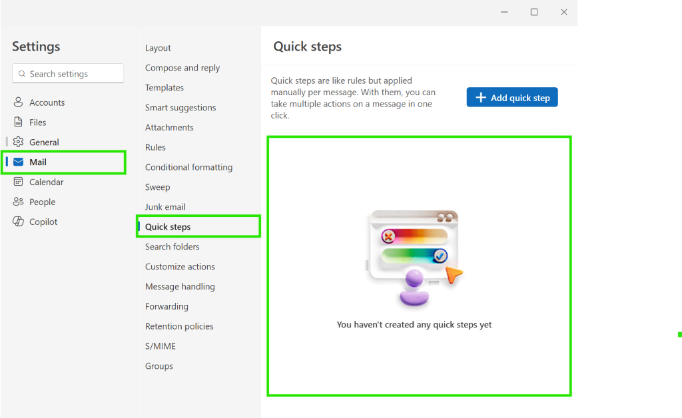Select Search folders in mail settings
Screen dimensions: 682x418
click(x=172, y=247)
